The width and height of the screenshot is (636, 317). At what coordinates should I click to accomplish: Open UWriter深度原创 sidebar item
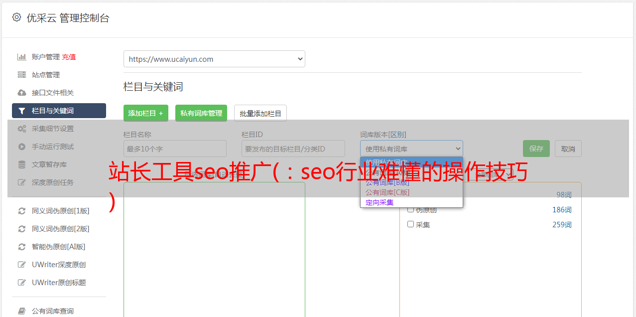pos(59,265)
